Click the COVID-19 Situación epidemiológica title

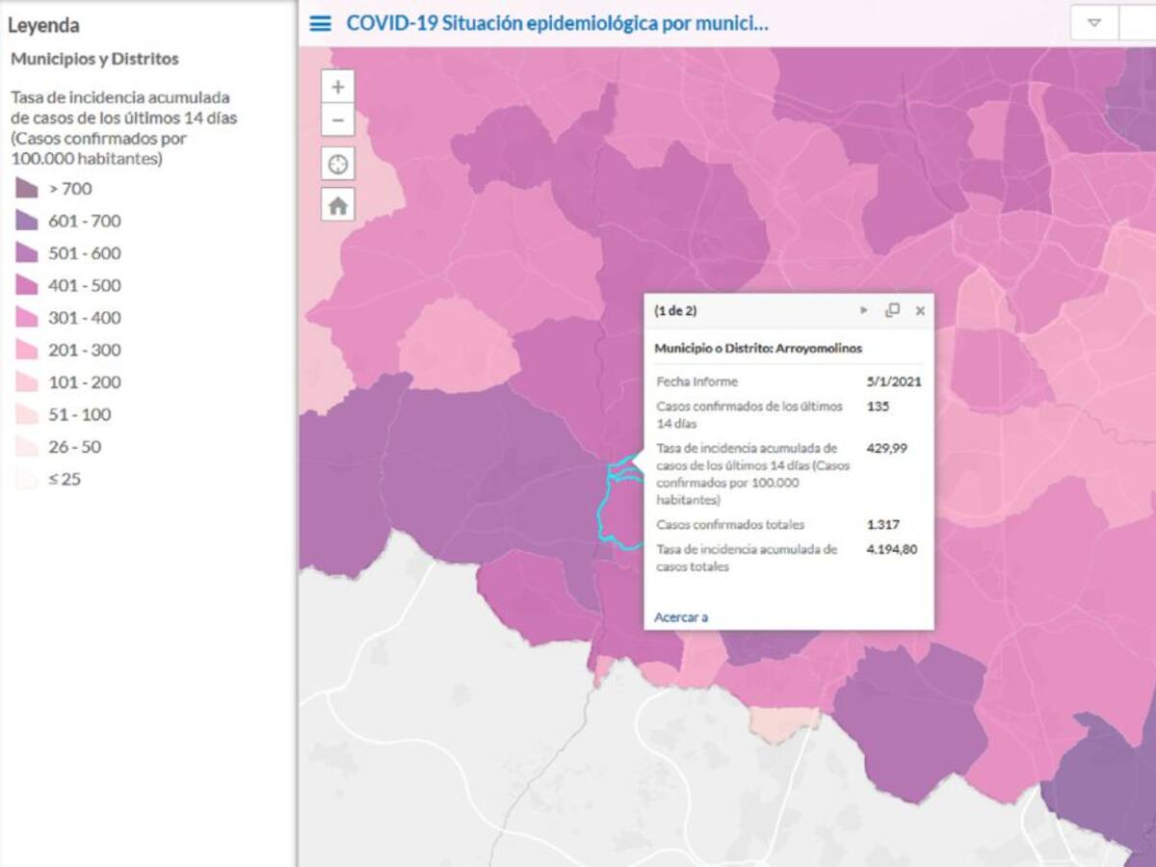[x=557, y=24]
